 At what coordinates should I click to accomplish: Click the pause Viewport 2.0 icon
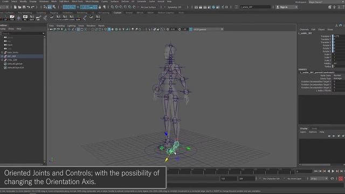[x=226, y=7]
